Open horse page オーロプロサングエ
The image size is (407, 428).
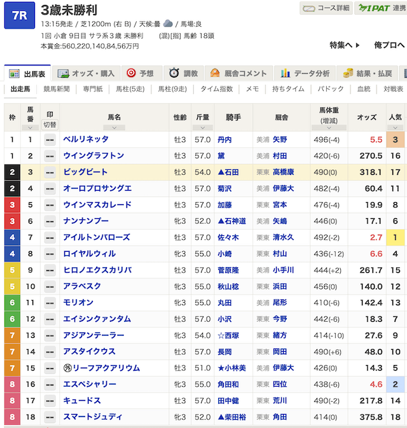coord(97,188)
